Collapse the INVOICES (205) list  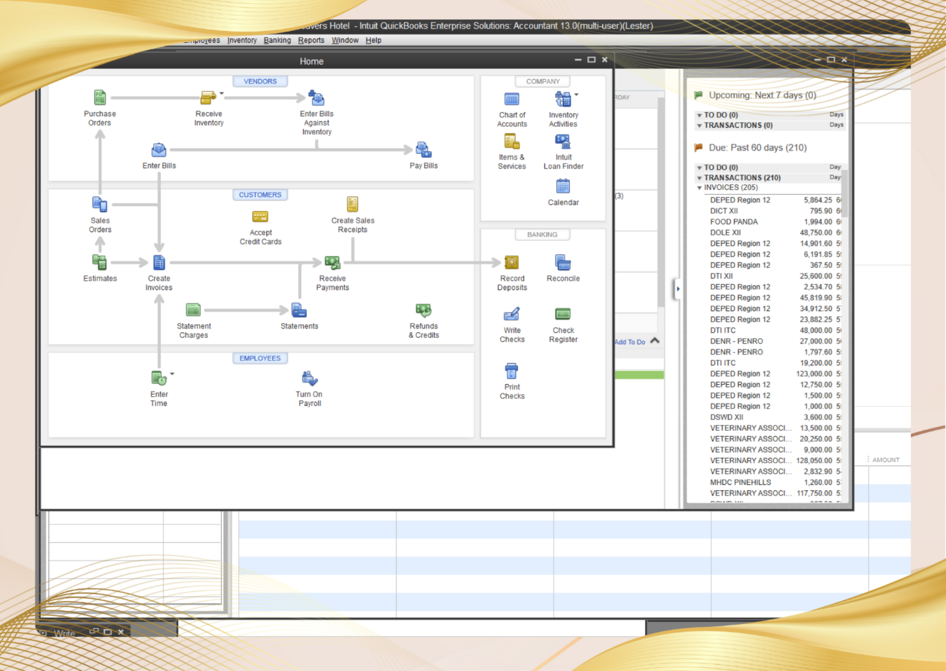pyautogui.click(x=699, y=188)
